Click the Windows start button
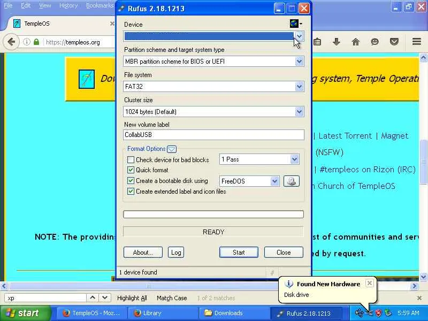This screenshot has width=428, height=321. (x=26, y=313)
